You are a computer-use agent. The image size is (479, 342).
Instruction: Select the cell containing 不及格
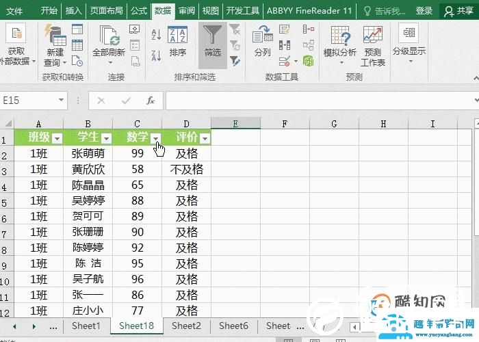tap(187, 169)
